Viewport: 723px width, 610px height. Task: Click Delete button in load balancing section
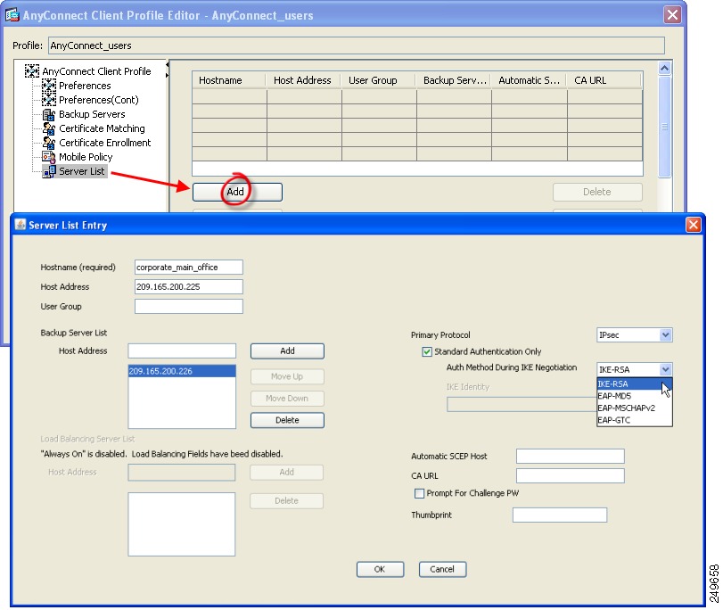tap(287, 501)
